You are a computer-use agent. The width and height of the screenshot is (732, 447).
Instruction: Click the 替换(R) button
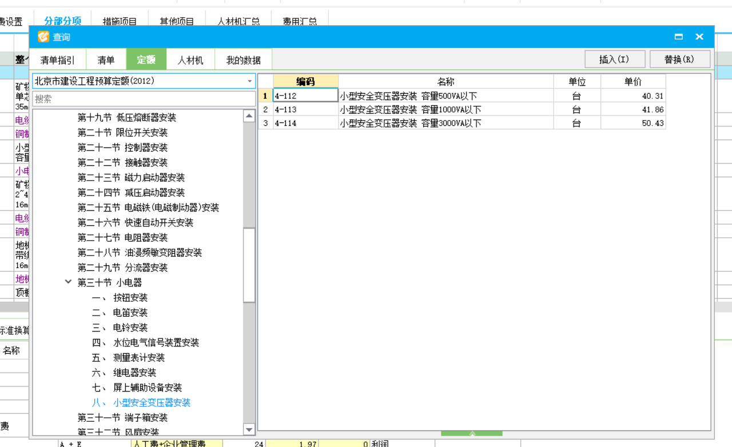[679, 59]
